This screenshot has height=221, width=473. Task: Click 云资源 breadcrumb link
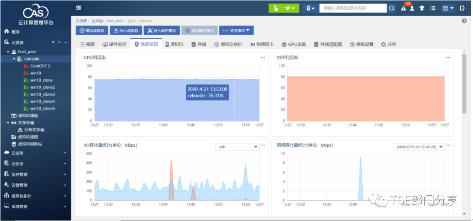point(81,21)
